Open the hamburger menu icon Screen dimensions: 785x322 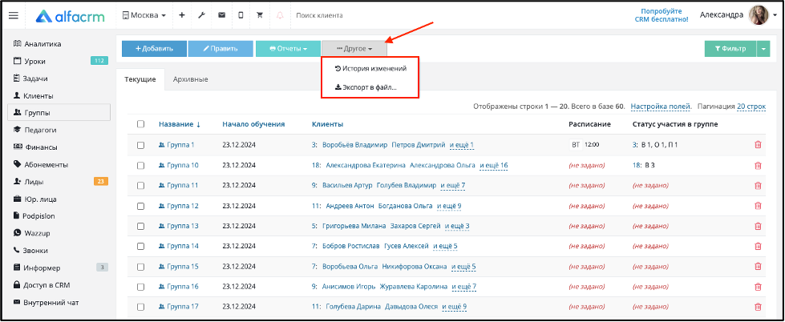coord(14,15)
